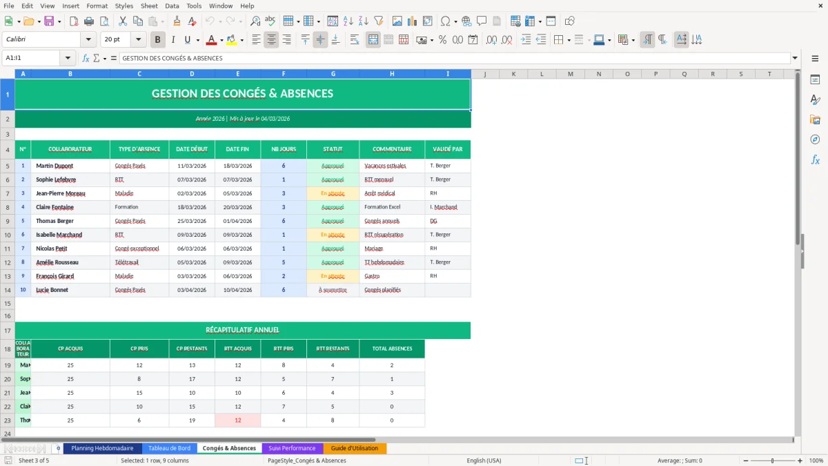This screenshot has width=828, height=466.
Task: Click the AutoFilter funnel icon
Action: click(x=378, y=21)
